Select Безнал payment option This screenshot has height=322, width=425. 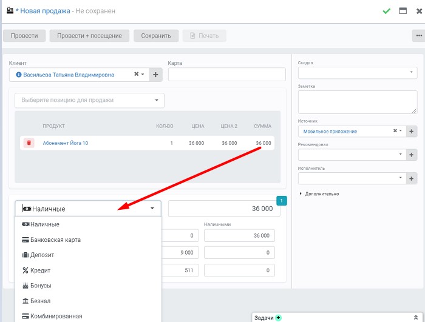[x=89, y=301]
